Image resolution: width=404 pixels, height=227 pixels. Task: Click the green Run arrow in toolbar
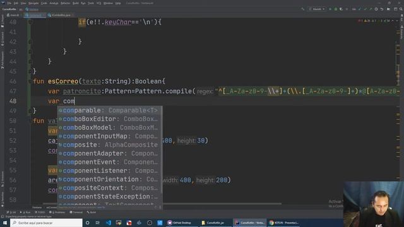point(330,9)
